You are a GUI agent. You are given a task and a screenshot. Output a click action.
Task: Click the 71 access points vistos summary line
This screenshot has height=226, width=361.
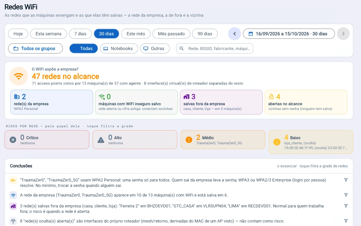(137, 83)
